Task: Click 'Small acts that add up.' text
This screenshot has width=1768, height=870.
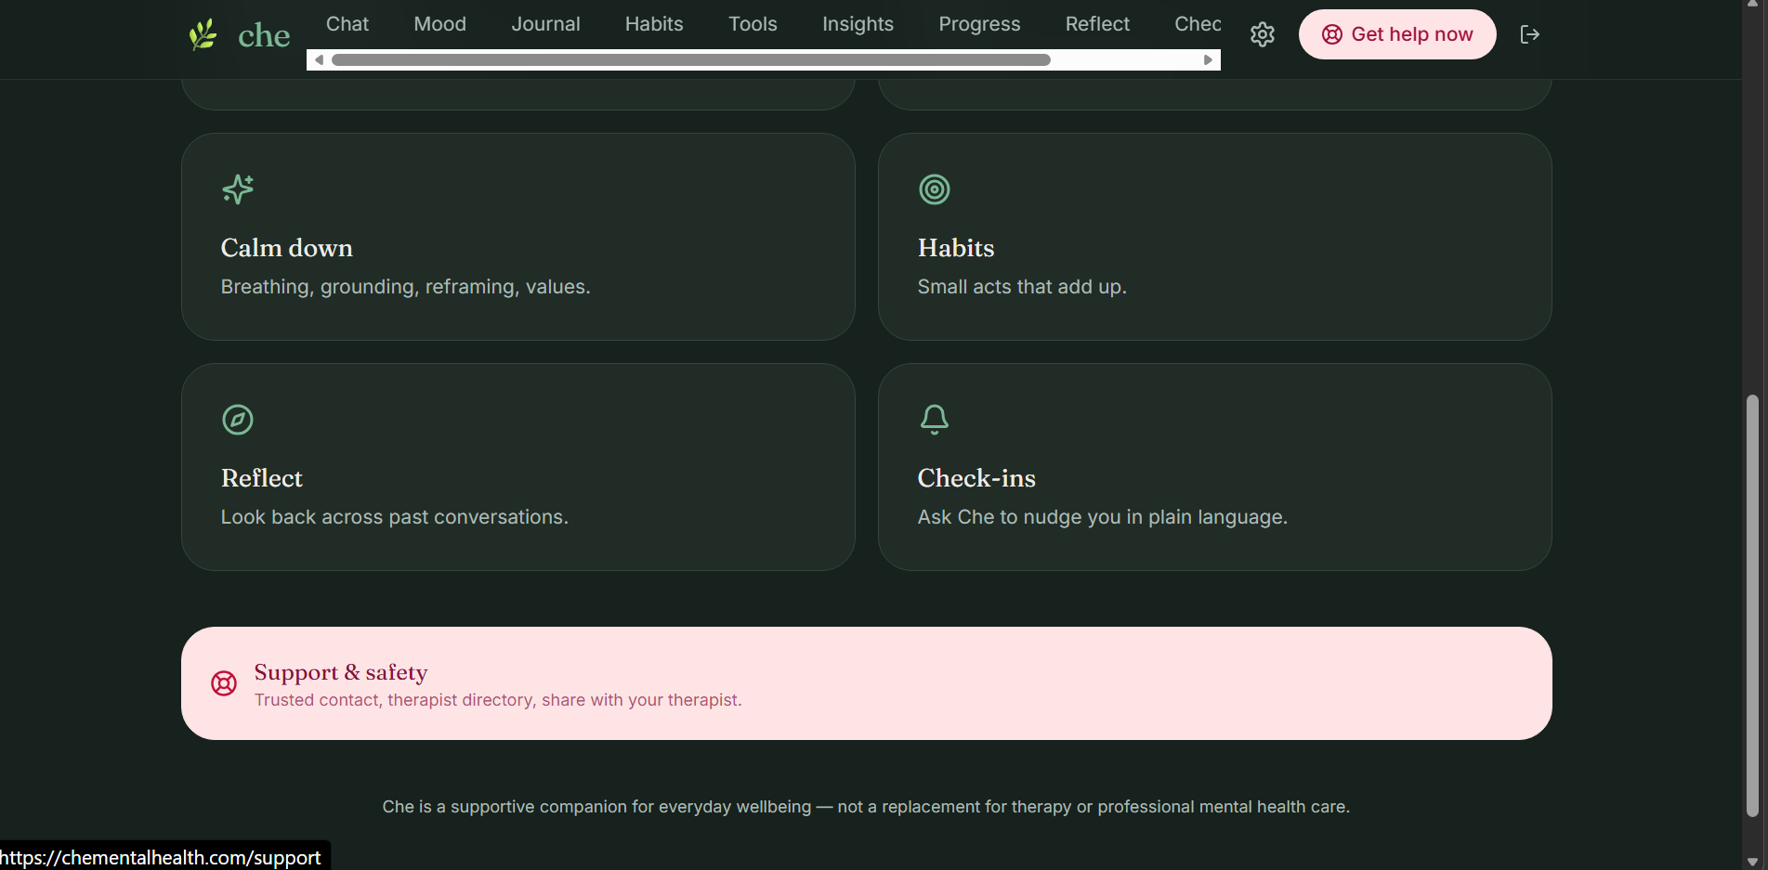Action: click(x=1022, y=287)
